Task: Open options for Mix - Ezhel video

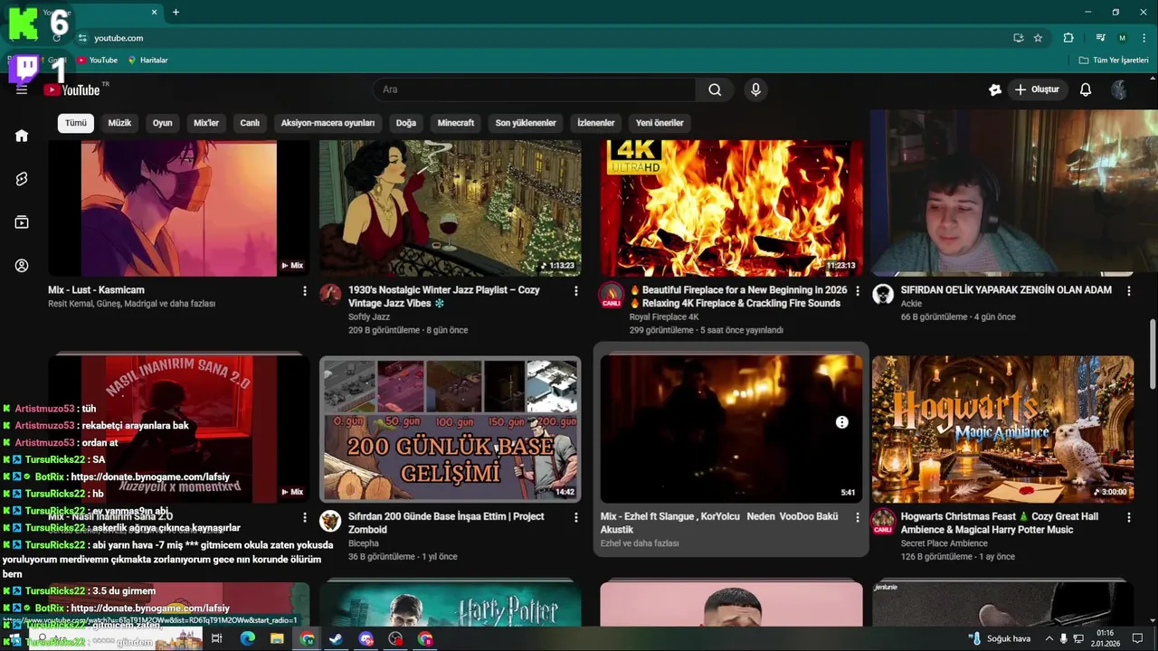Action: pos(858,517)
